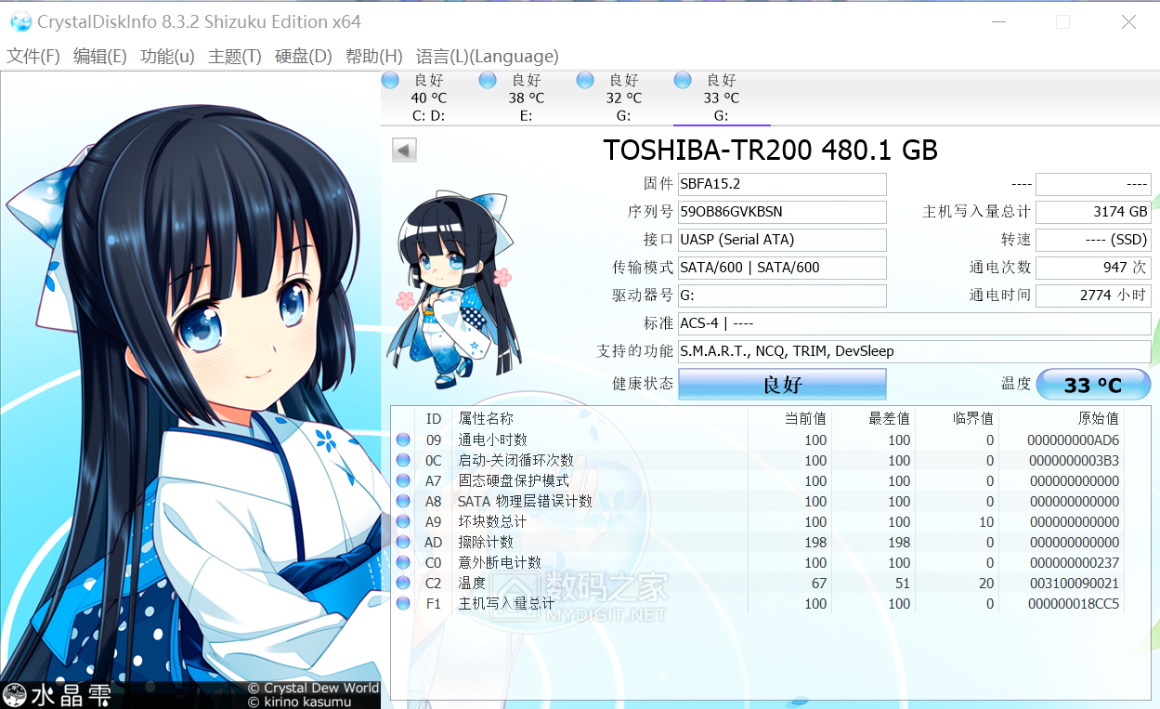Click status orb for 33 °C G: disk
The image size is (1160, 709).
(x=683, y=81)
